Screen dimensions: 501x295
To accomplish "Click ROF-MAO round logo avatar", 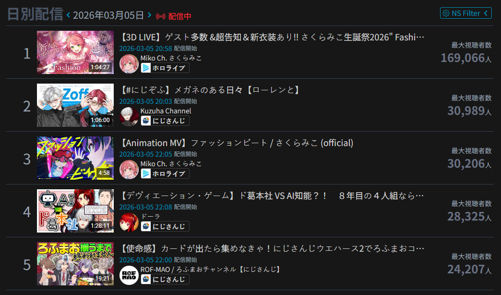I will (129, 275).
